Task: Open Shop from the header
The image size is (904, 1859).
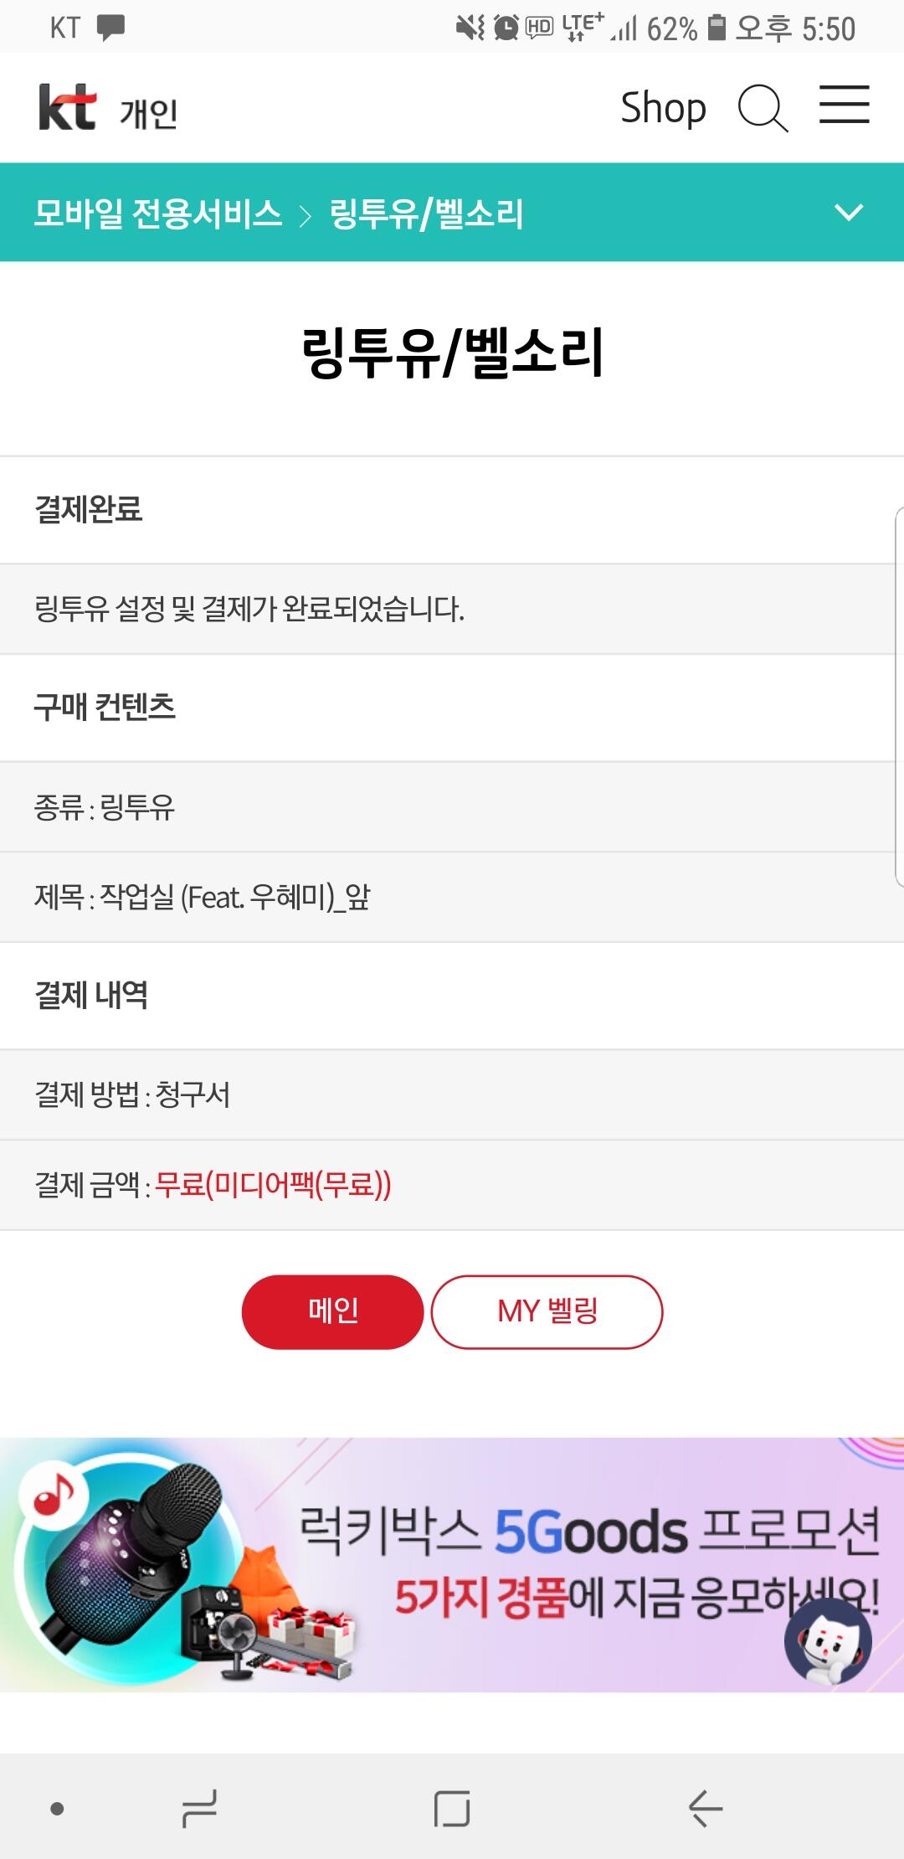Action: [663, 109]
